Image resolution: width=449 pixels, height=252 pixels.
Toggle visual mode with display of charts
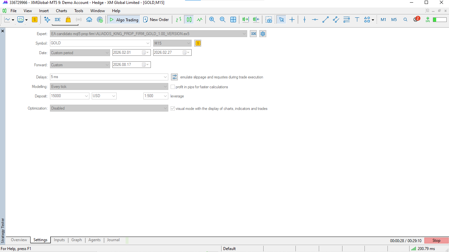[x=173, y=108]
